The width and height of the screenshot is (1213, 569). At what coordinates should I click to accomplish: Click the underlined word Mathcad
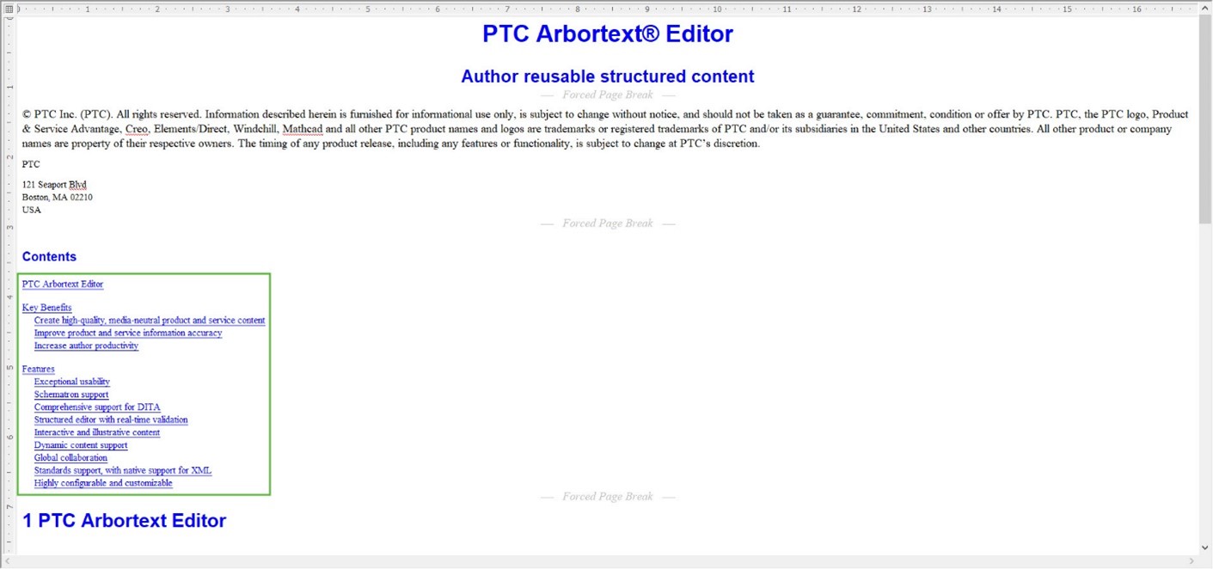[x=303, y=129]
